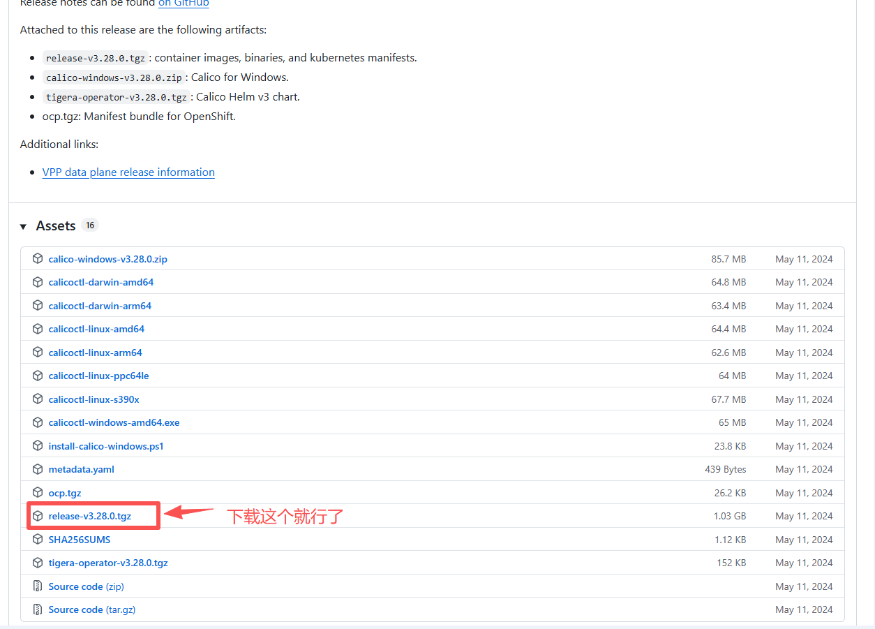This screenshot has width=875, height=629.
Task: Click zip file icon beside Source code (zip)
Action: coord(38,586)
